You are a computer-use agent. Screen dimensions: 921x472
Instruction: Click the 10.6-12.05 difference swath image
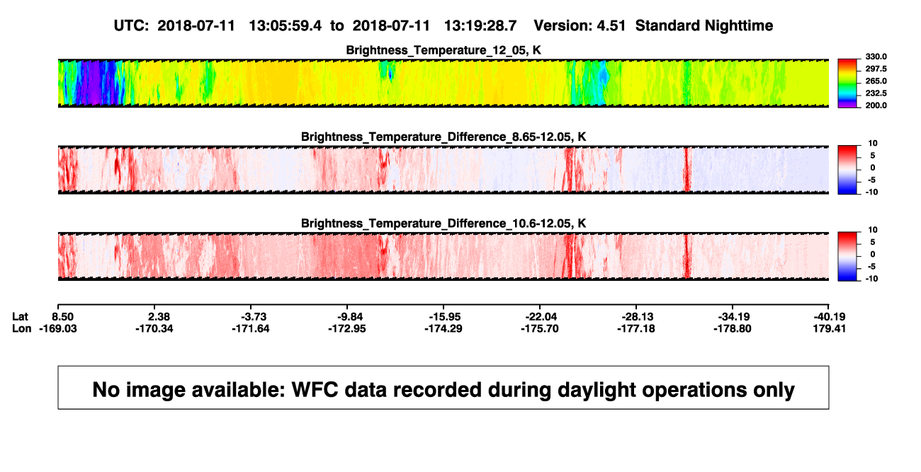443,256
